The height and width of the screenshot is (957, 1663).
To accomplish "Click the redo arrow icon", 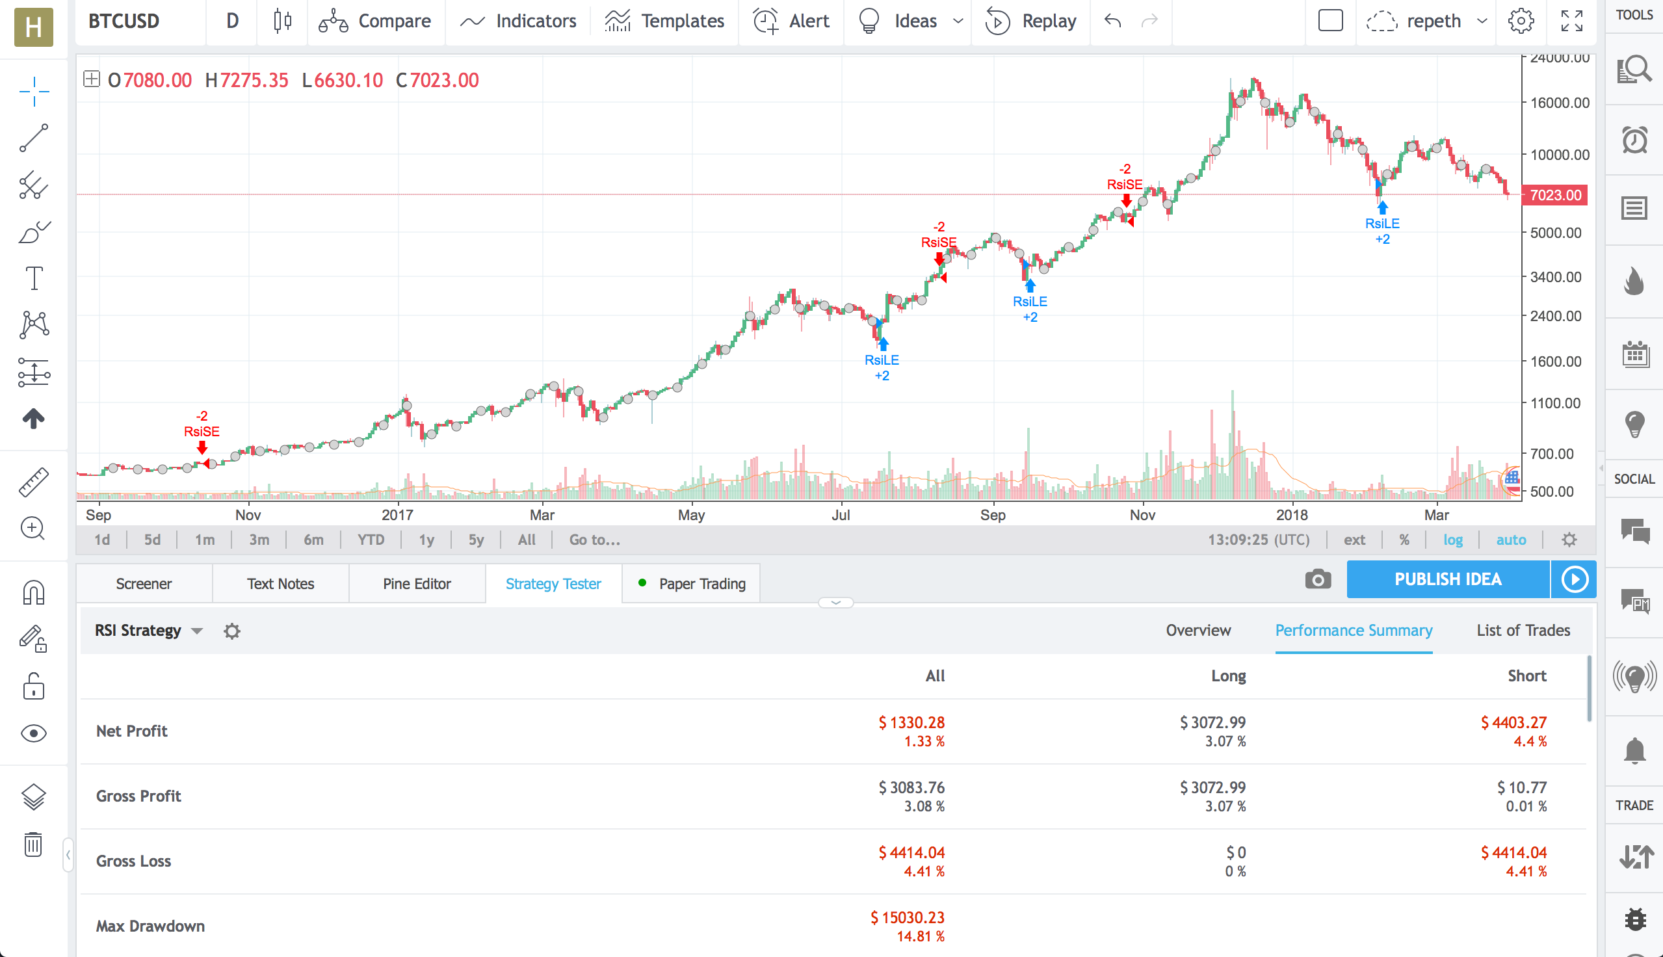I will tap(1149, 21).
